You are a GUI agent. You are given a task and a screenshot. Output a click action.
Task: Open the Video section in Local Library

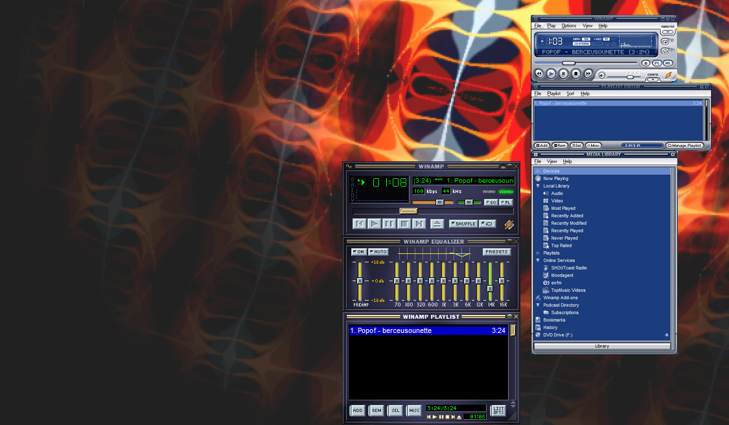557,201
